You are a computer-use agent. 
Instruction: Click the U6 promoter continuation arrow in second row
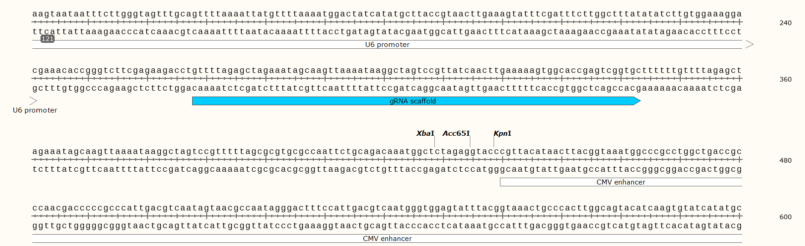pos(33,101)
